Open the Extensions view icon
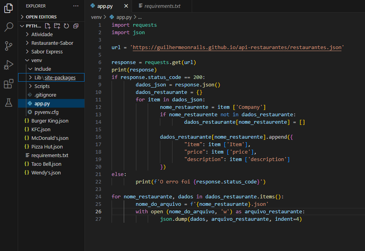The image size is (365, 251). (9, 84)
